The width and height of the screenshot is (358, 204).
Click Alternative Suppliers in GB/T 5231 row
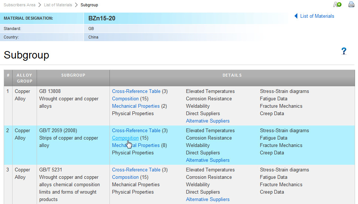(207, 199)
